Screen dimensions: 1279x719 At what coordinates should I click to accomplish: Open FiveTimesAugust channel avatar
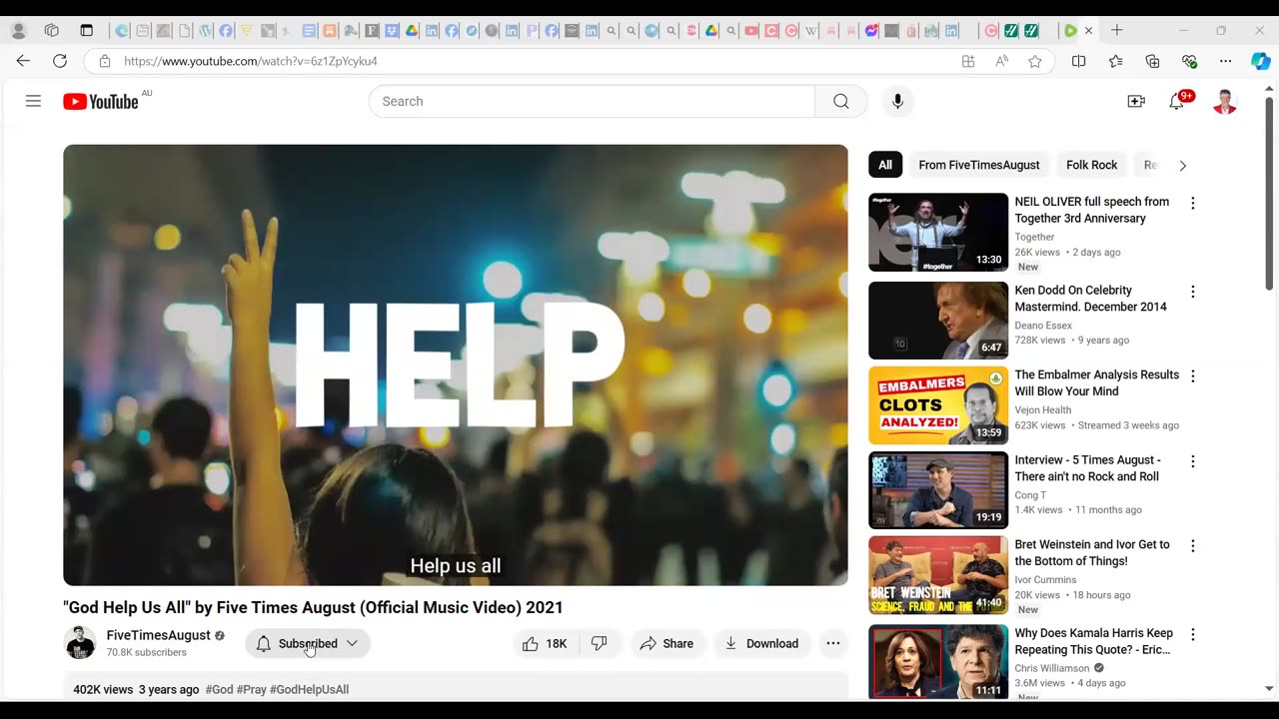coord(80,643)
